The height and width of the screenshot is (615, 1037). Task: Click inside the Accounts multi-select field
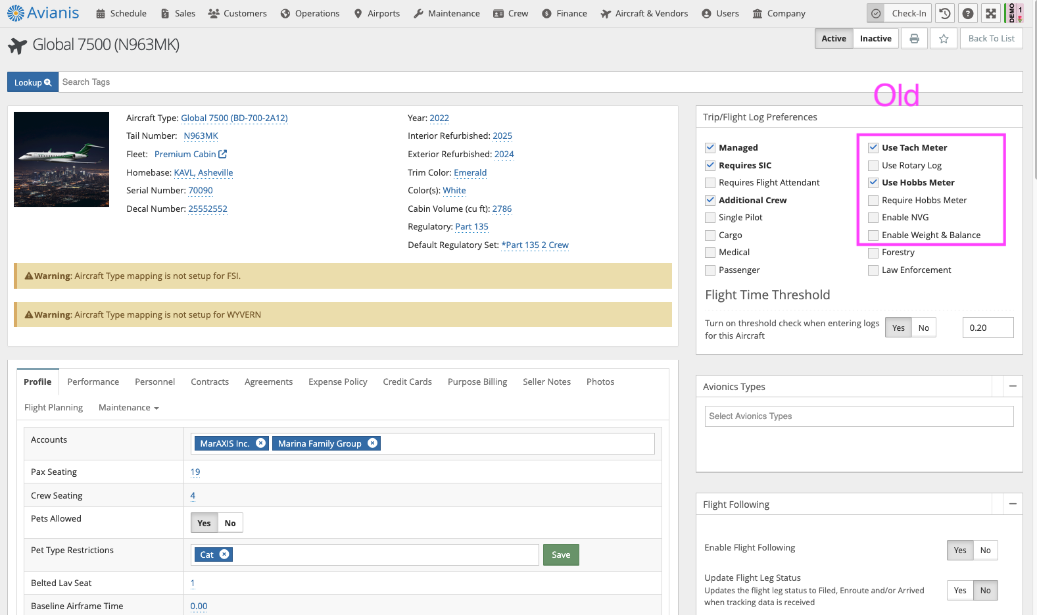coord(423,443)
